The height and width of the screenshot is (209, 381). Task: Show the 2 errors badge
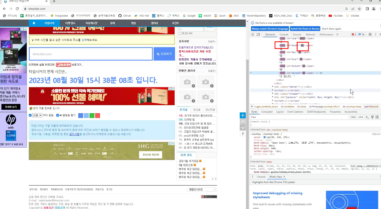point(354,34)
